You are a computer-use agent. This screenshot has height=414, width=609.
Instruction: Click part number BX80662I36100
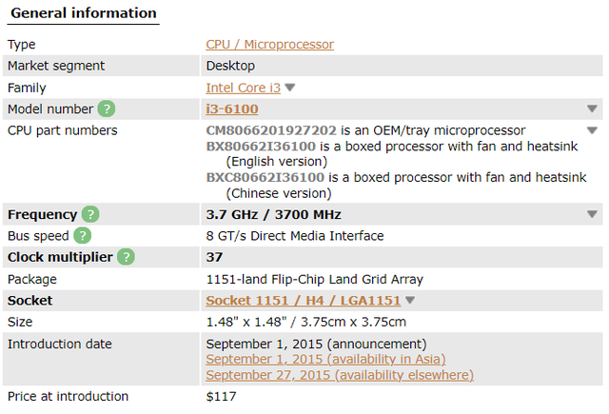[x=261, y=147]
